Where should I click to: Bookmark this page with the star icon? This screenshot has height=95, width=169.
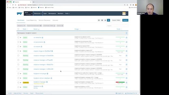tap(127, 5)
